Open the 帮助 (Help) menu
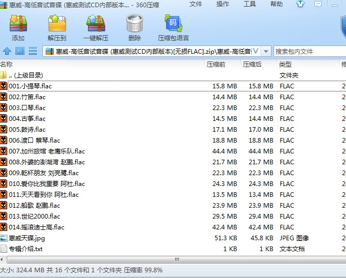Screen dimensions: 346x278 point(276,4)
